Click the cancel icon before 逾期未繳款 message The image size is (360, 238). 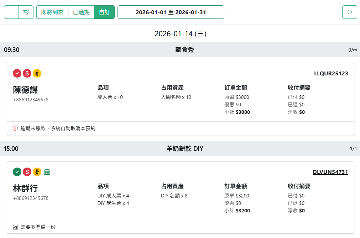15,127
